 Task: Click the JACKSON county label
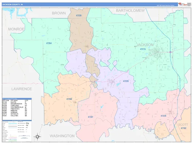point(145,45)
